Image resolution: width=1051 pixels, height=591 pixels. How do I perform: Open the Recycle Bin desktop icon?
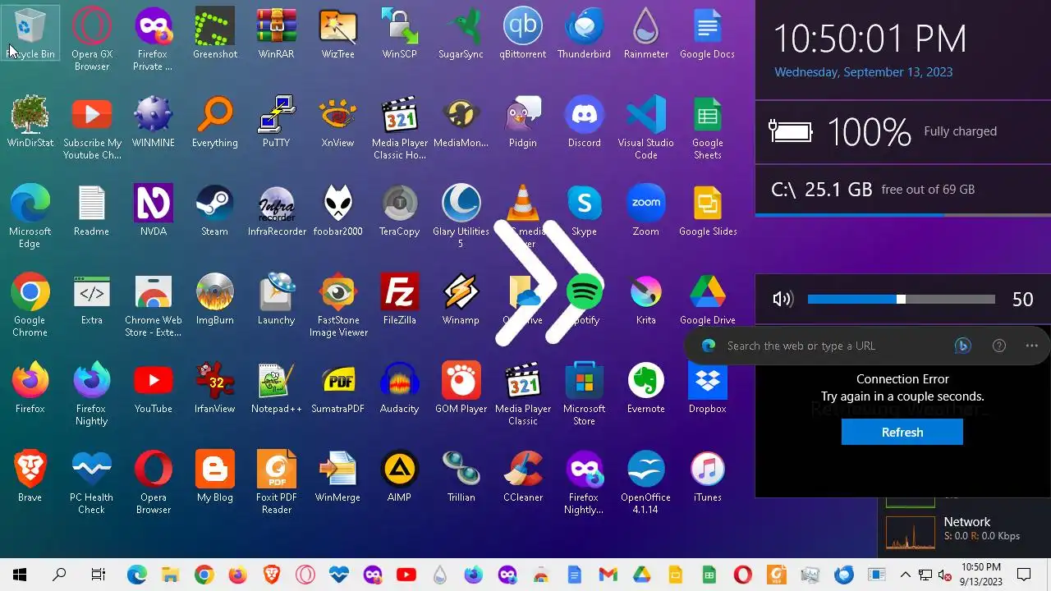(x=30, y=33)
